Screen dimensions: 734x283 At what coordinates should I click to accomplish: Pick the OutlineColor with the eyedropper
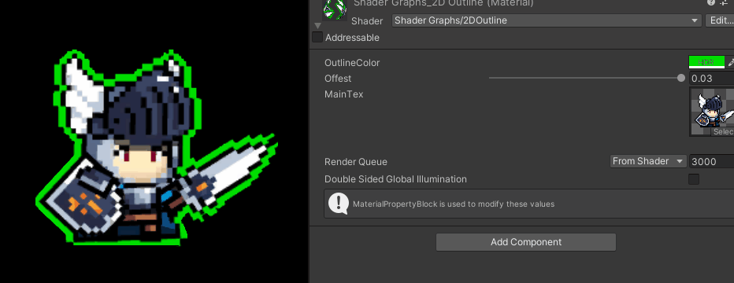click(731, 63)
